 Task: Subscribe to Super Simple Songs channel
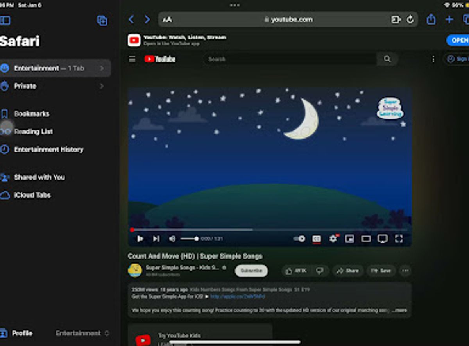pos(251,271)
